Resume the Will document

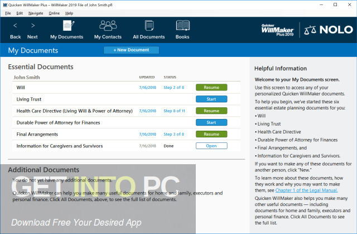(x=211, y=87)
